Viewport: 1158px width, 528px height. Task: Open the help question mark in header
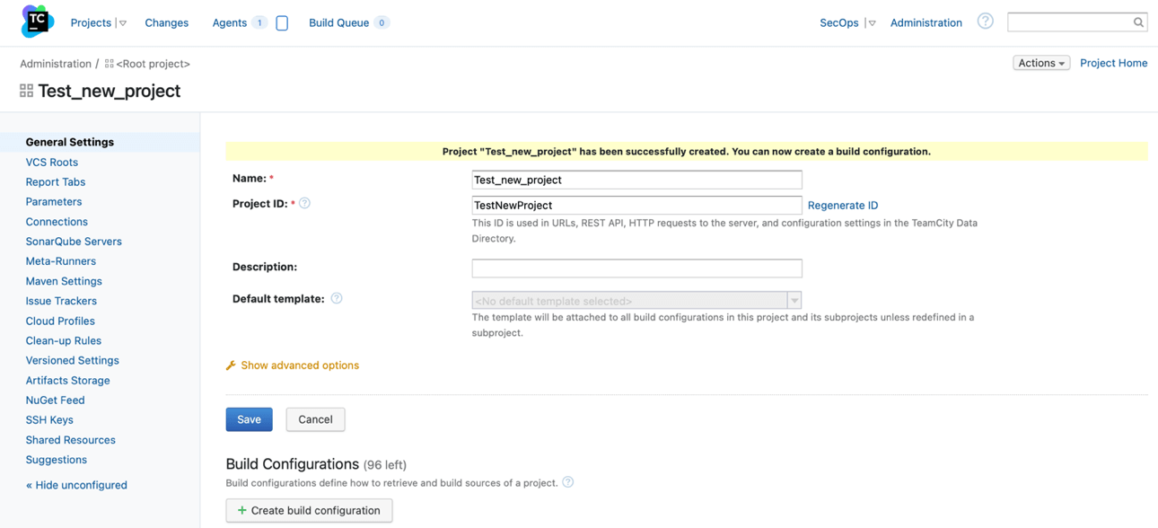(x=986, y=22)
